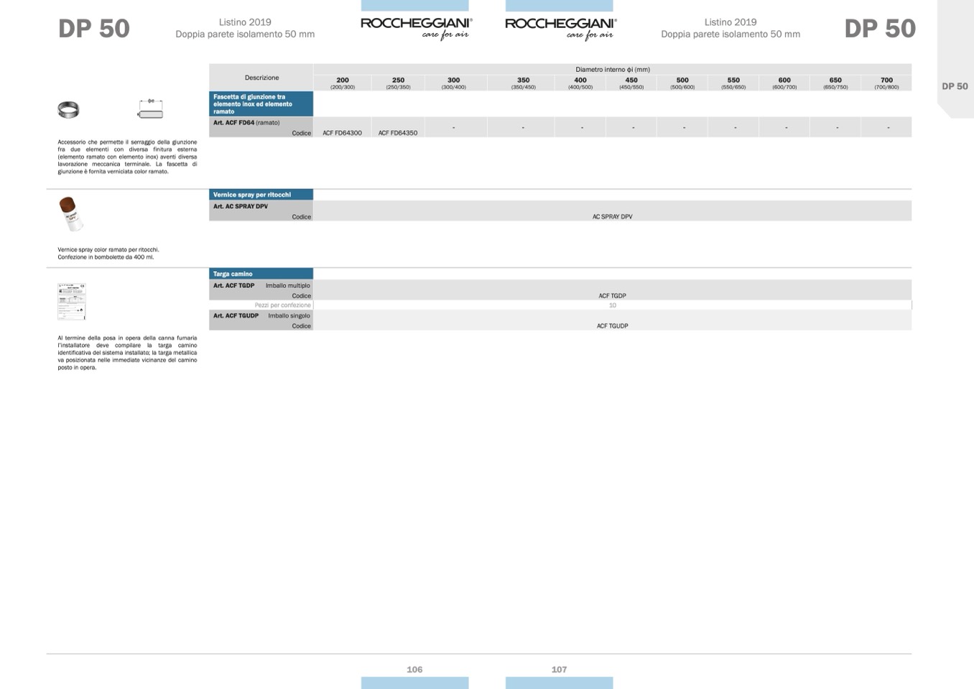Select the Targa camino section header
974x689 pixels.
coord(261,274)
